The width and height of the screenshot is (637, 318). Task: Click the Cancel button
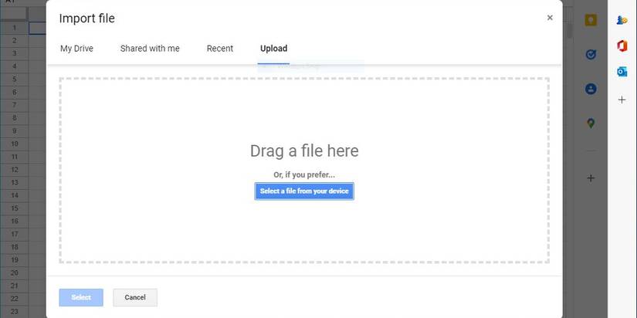tap(135, 298)
